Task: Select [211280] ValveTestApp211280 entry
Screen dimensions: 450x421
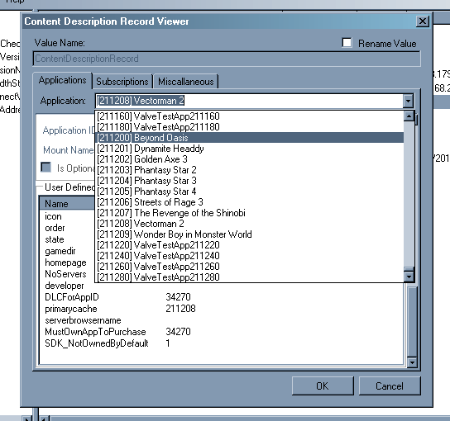Action: click(249, 277)
